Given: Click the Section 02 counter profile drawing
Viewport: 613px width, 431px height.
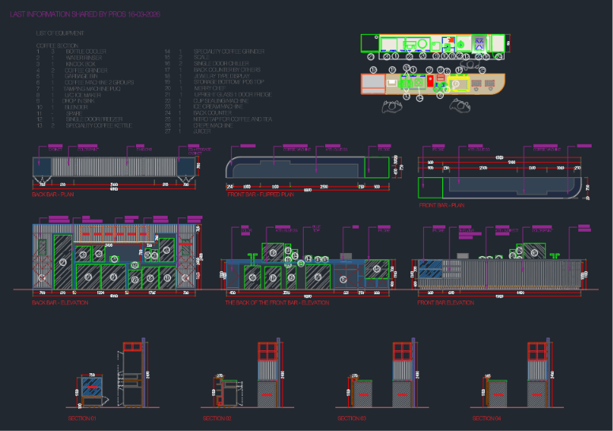Looking at the screenshot, I should (226, 392).
